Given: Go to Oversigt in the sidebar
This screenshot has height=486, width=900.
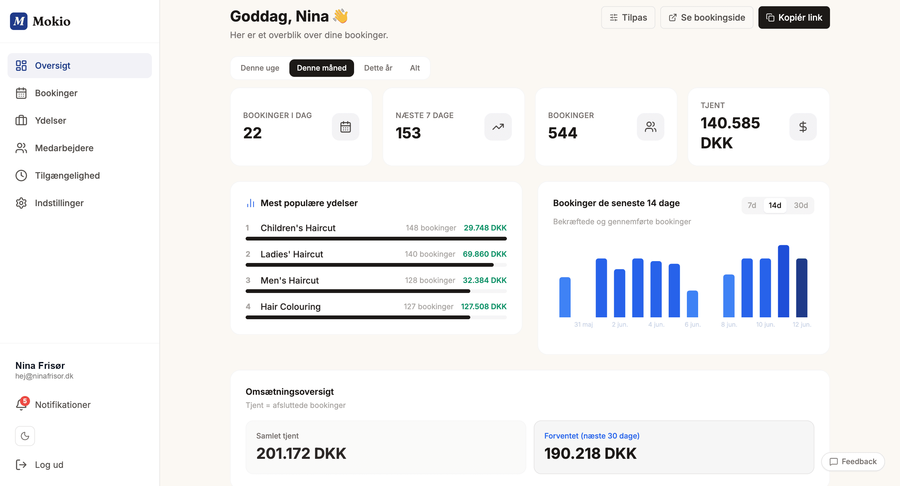Looking at the screenshot, I should click(80, 66).
